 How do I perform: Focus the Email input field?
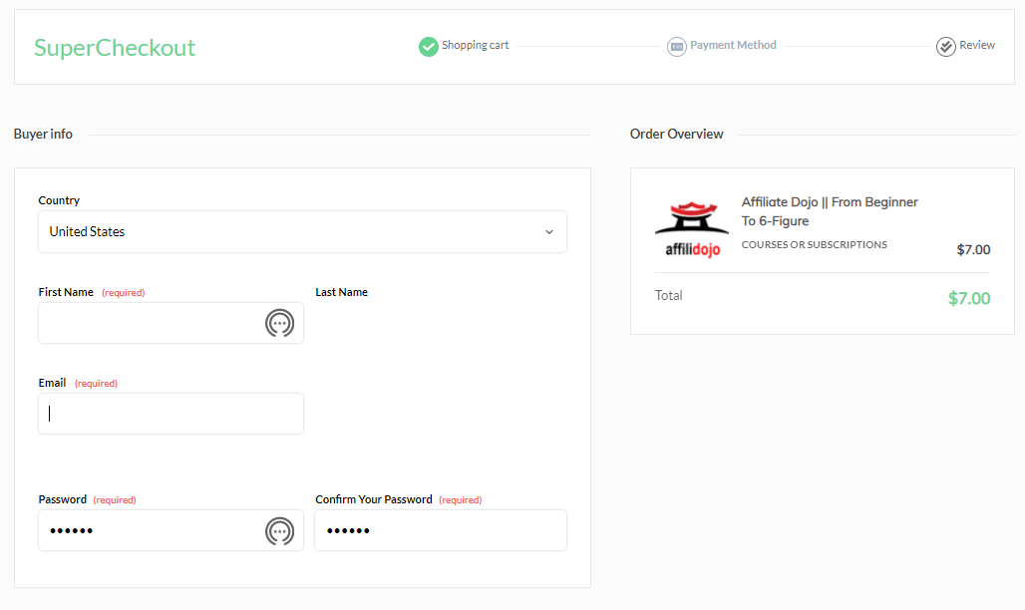pos(171,414)
